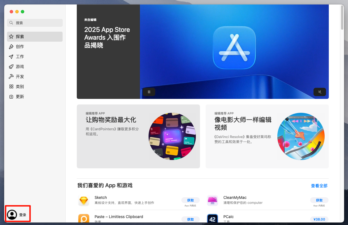Click 获取 button for Sketch
This screenshot has width=348, height=225.
coord(191,200)
